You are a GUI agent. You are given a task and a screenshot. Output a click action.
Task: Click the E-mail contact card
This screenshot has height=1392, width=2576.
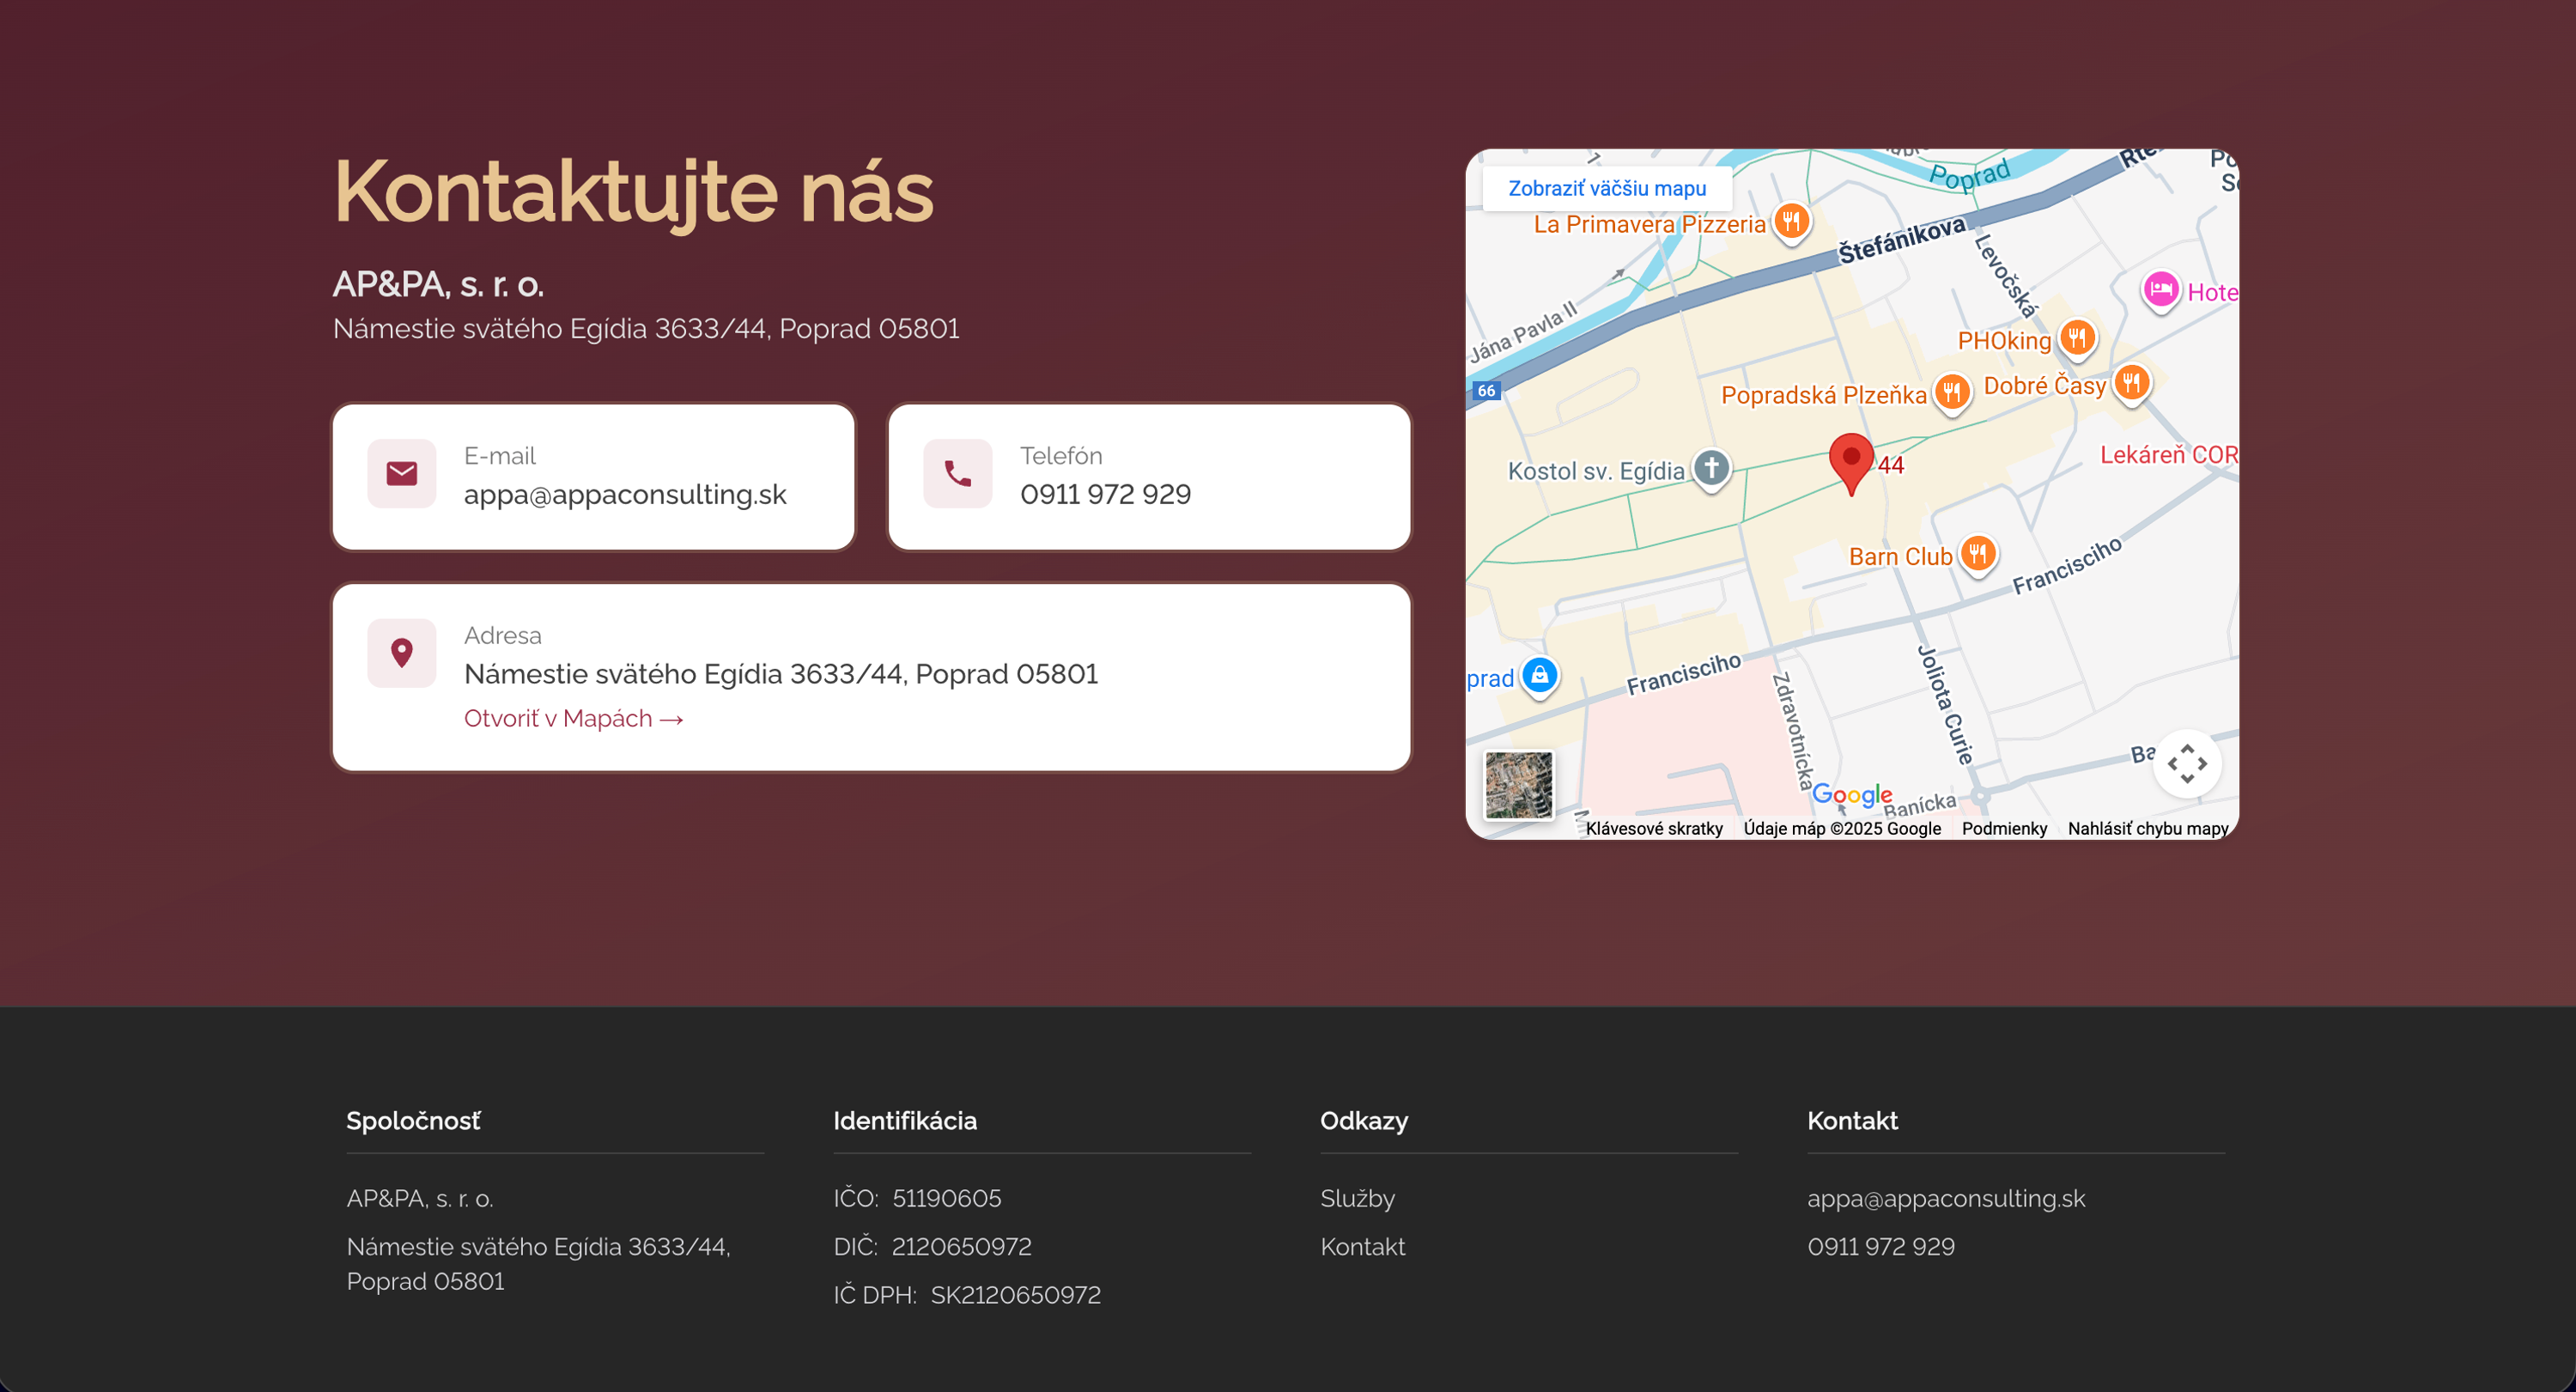(x=593, y=477)
